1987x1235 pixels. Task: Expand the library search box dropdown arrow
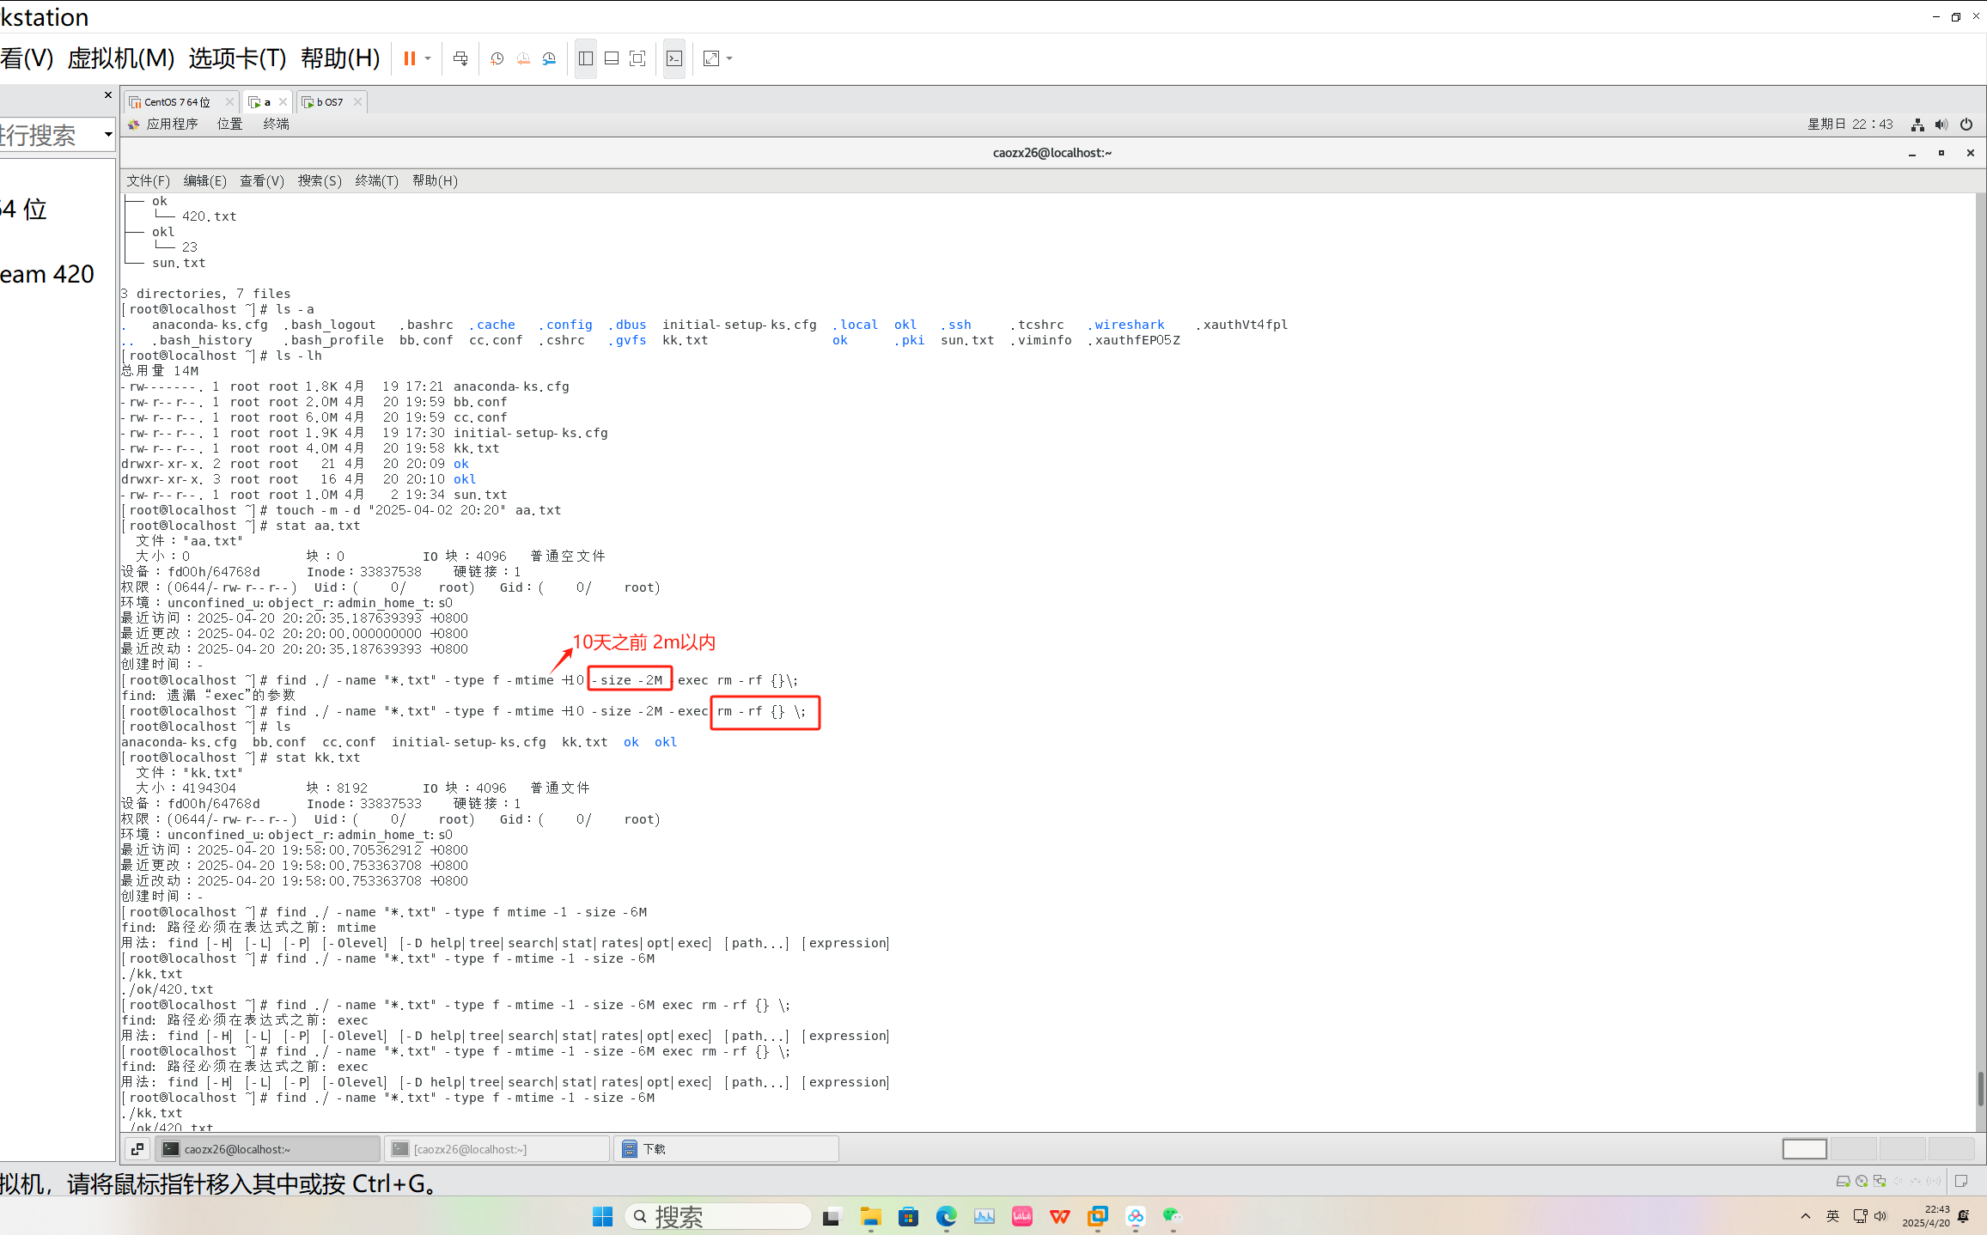[108, 134]
